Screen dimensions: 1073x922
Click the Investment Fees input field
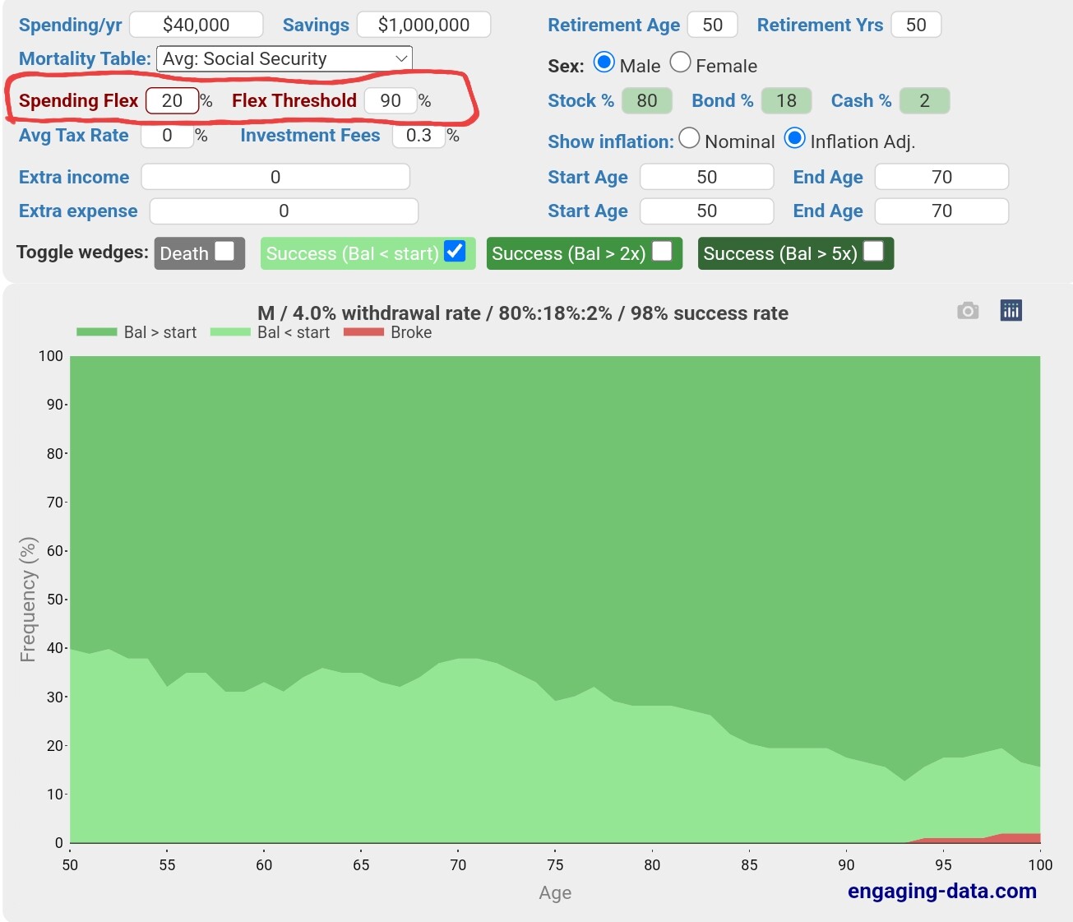tap(419, 136)
